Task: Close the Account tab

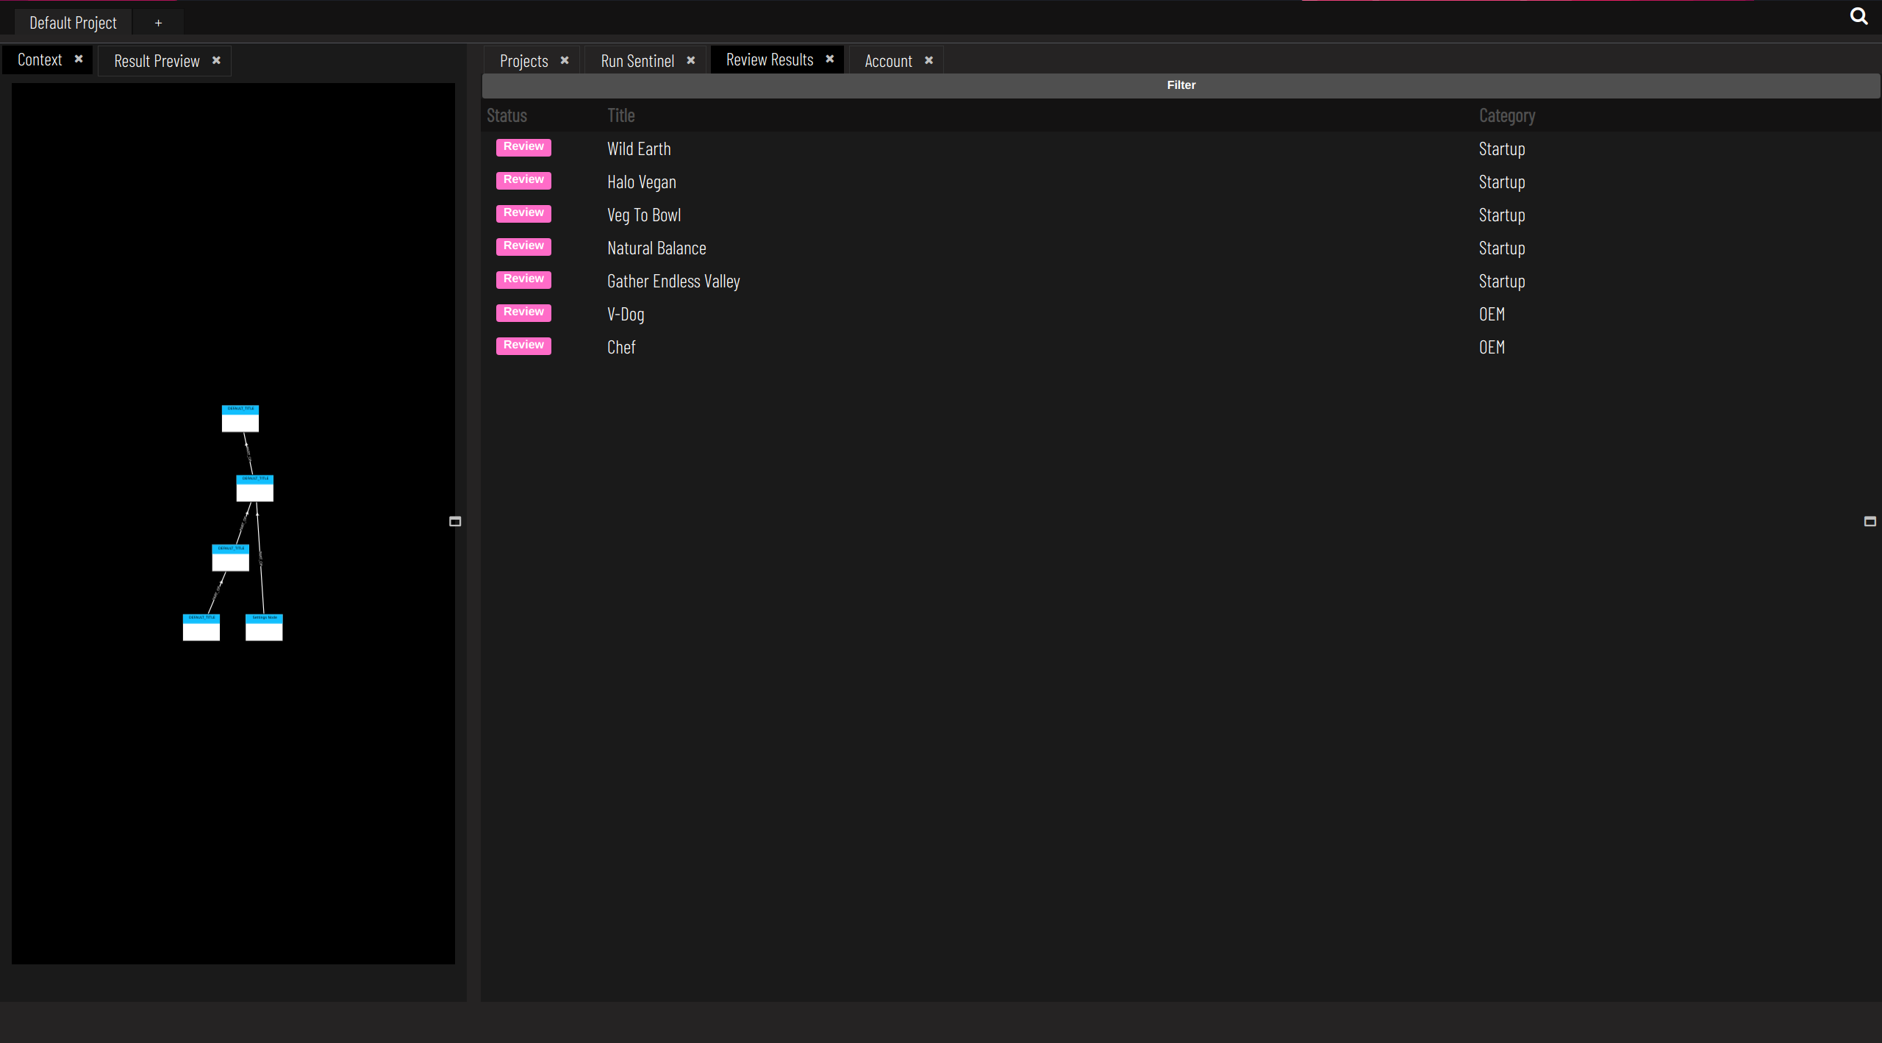Action: point(929,60)
